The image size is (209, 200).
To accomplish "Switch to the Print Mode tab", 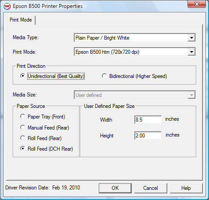I will point(21,20).
